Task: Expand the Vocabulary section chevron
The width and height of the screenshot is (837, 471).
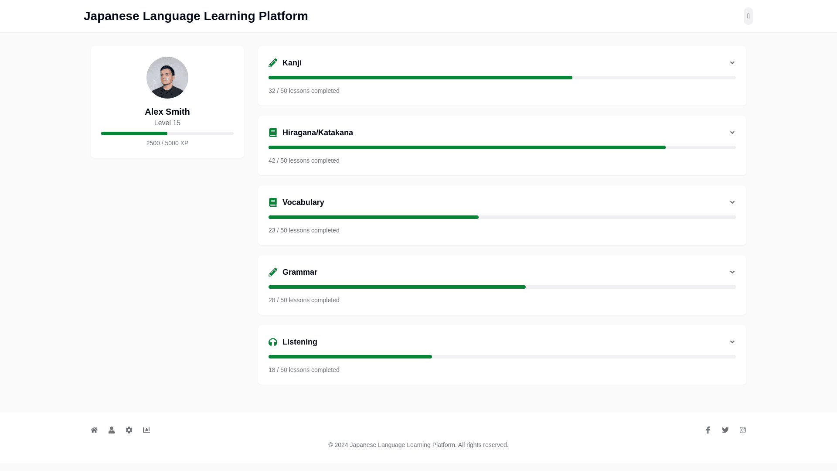Action: [732, 202]
